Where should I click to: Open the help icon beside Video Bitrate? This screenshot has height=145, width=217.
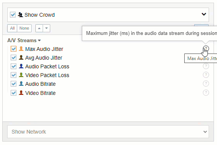point(206,93)
